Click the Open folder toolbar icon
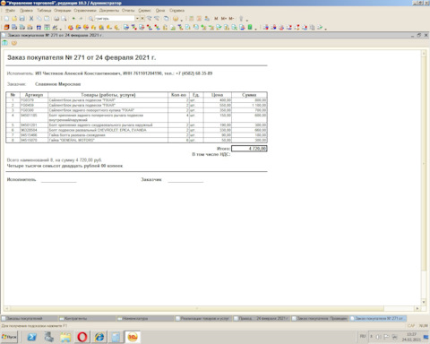The image size is (430, 344). pos(14,19)
